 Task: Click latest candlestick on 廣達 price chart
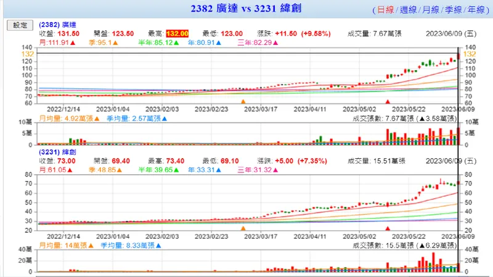pos(458,56)
